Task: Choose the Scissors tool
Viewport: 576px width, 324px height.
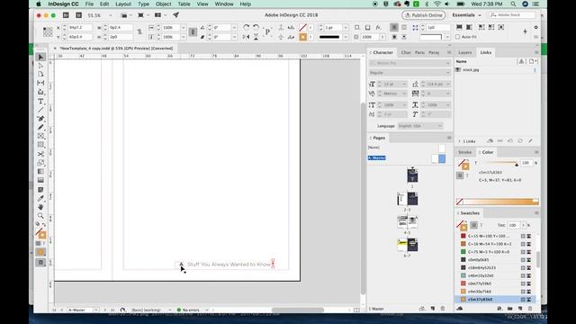Action: 40,154
